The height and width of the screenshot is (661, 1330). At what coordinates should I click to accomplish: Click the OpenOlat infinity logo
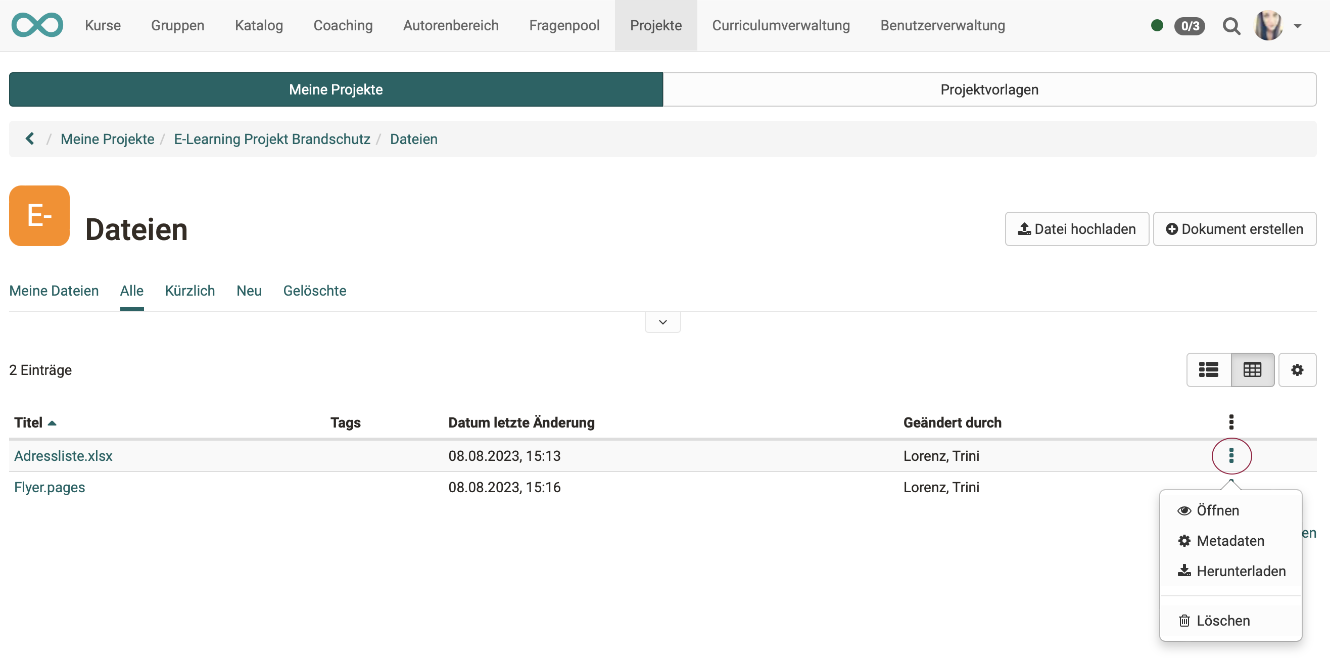[37, 25]
